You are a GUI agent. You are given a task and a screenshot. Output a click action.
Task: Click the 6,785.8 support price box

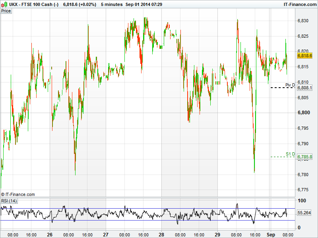(x=304, y=157)
